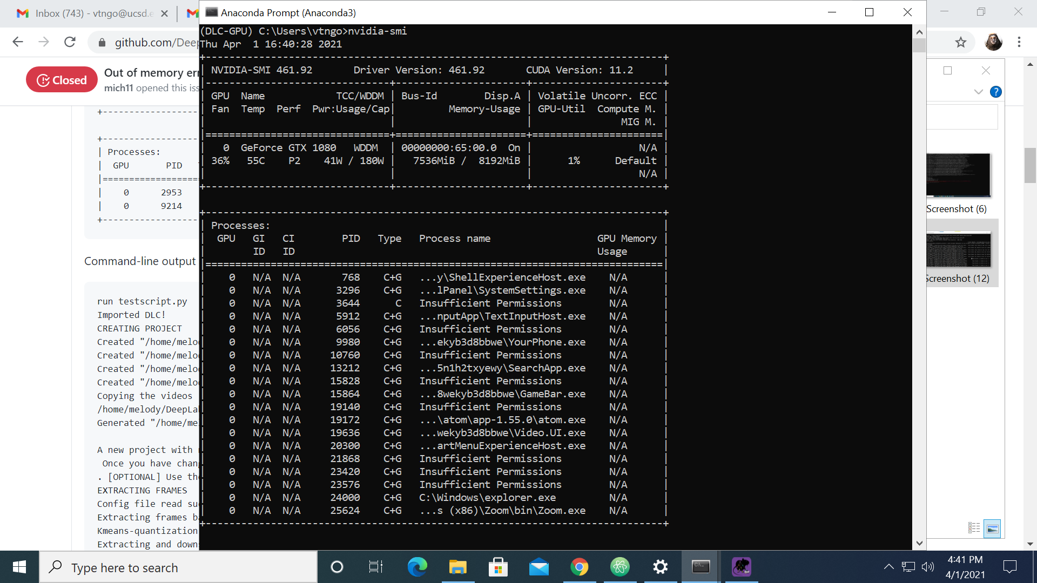
Task: Click the browser profile avatar icon
Action: pos(994,42)
